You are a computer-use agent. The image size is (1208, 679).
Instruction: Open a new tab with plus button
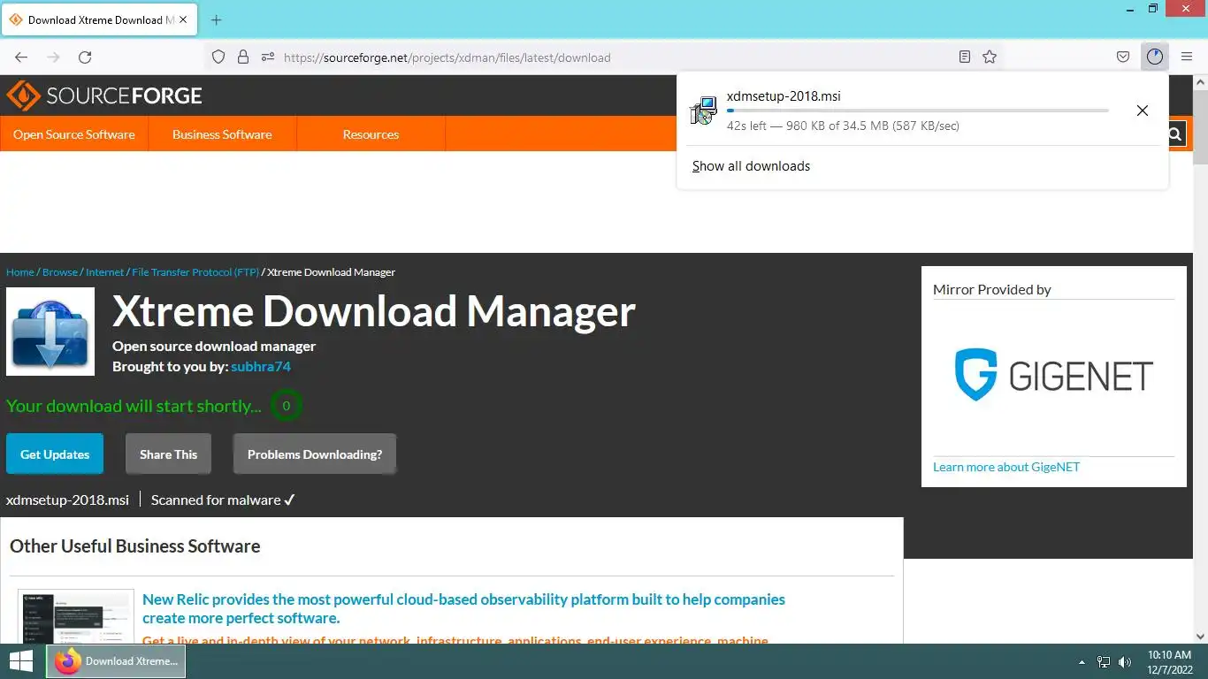click(x=217, y=19)
